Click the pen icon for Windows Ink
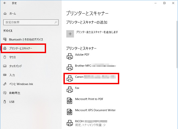Viewport: 178px width, 129px height. point(5,84)
